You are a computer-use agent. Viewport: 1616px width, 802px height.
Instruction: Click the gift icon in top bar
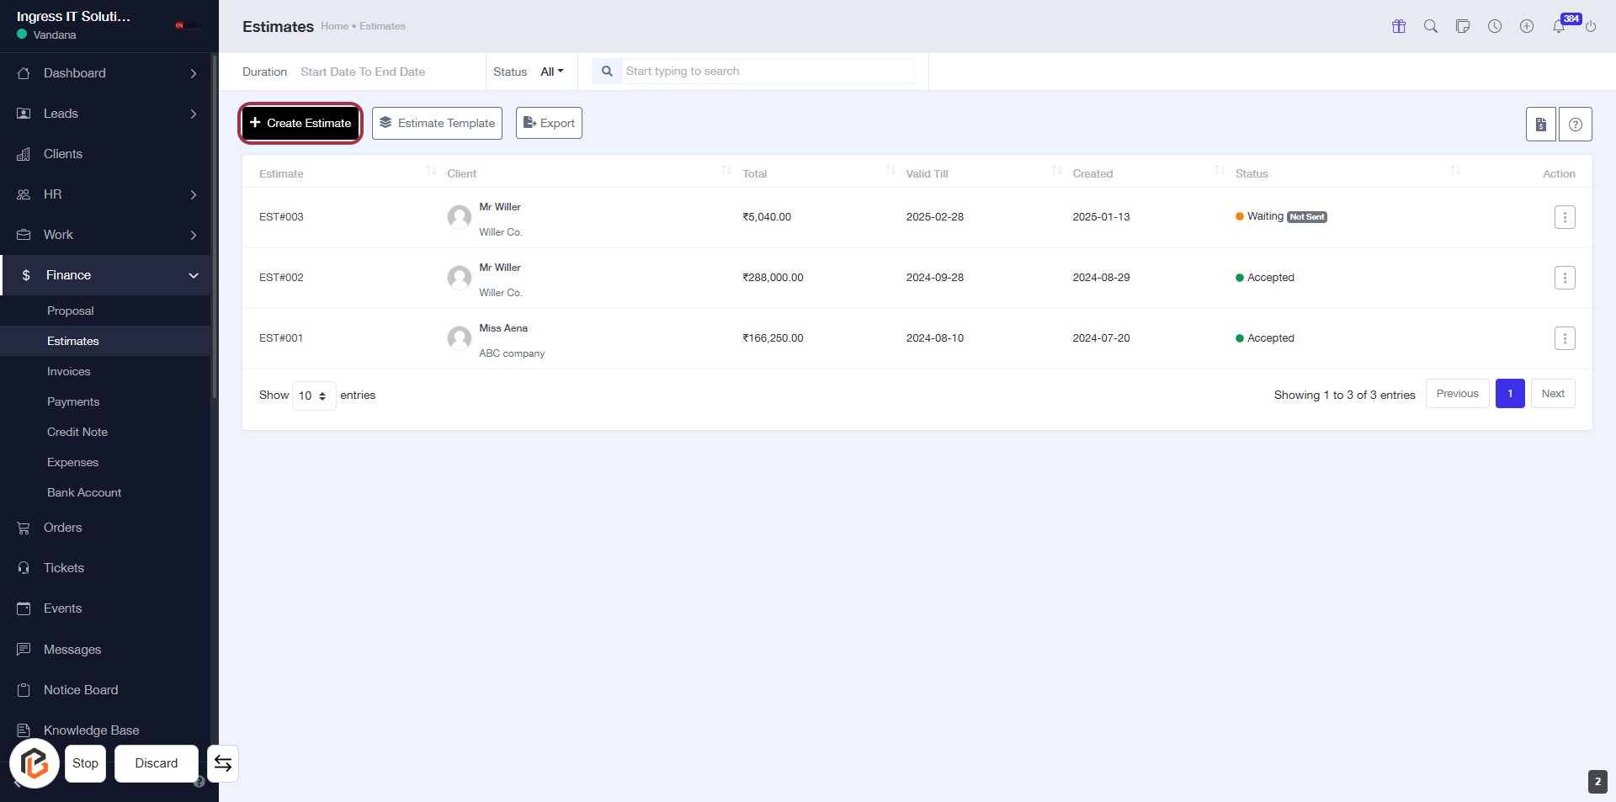(x=1399, y=26)
